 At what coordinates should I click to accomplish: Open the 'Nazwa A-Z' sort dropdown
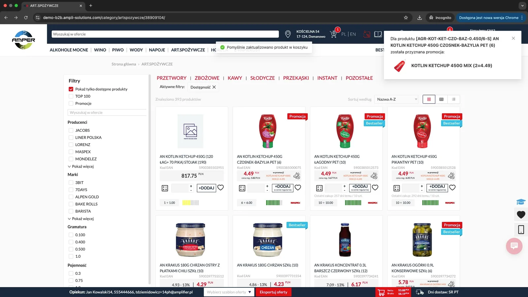397,99
